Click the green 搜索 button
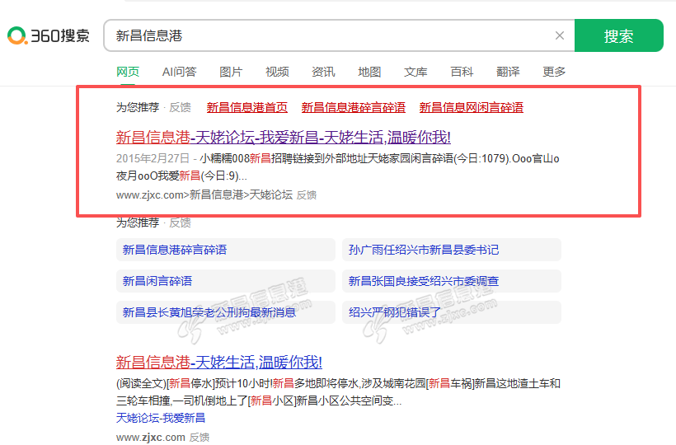The width and height of the screenshot is (676, 445). (618, 35)
